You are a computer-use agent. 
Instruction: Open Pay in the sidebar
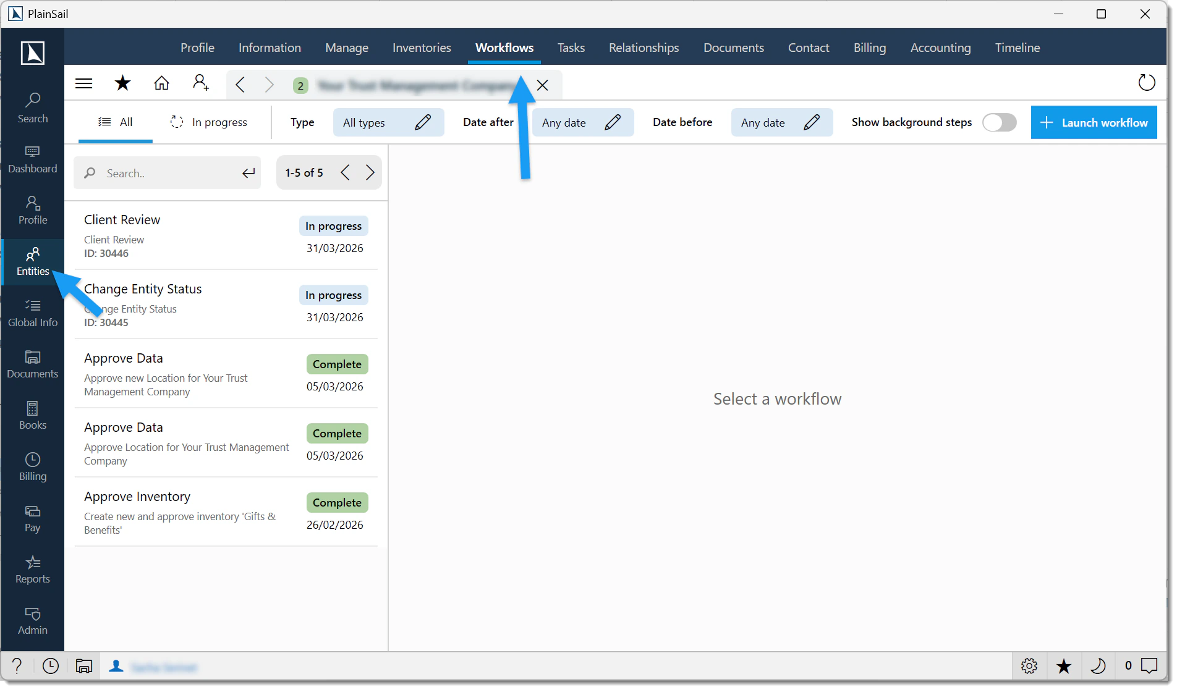[x=32, y=518]
